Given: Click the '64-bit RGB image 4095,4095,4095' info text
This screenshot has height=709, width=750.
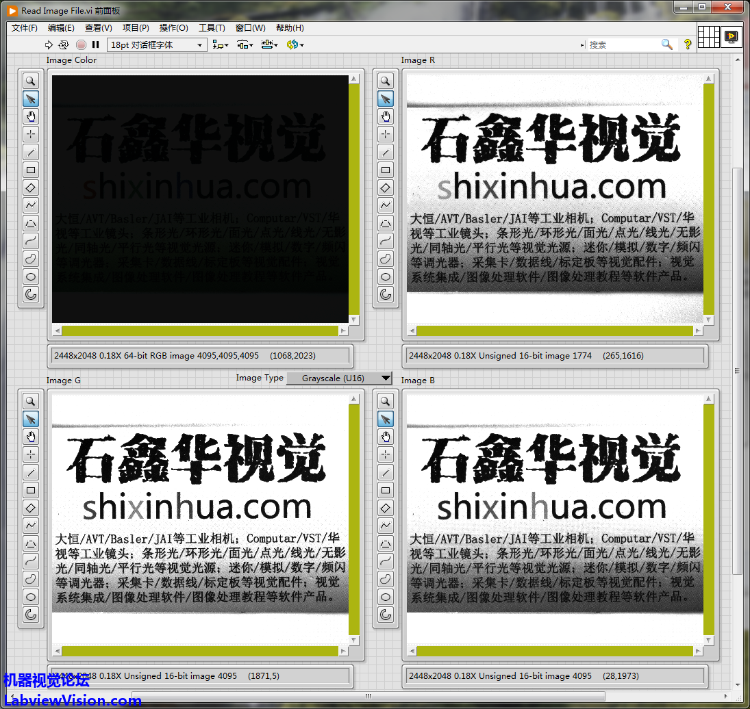Looking at the screenshot, I should (191, 356).
